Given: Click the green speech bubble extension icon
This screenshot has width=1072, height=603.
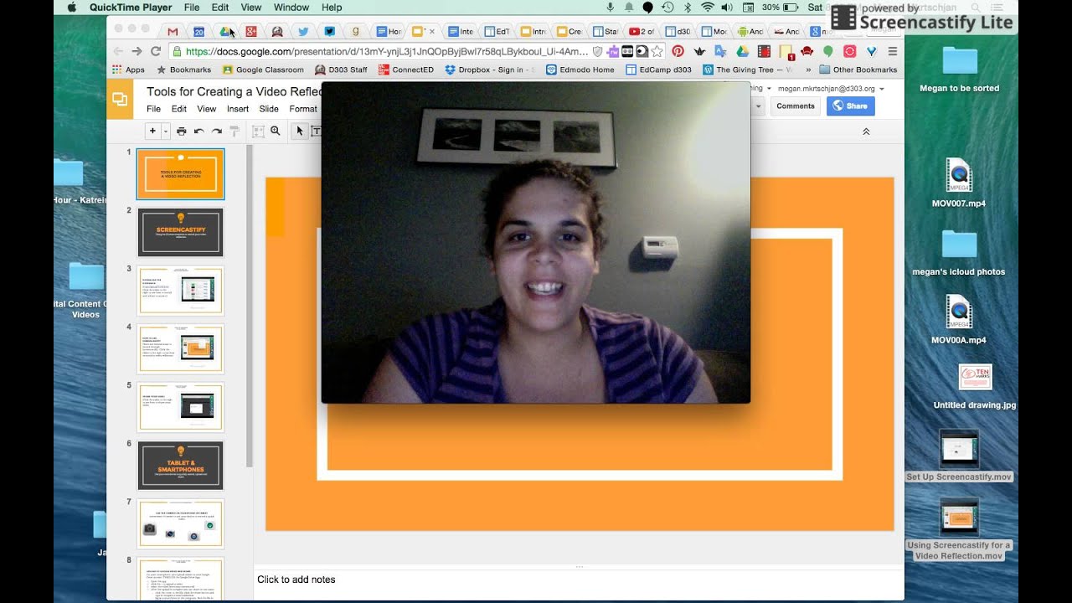Looking at the screenshot, I should tap(828, 51).
